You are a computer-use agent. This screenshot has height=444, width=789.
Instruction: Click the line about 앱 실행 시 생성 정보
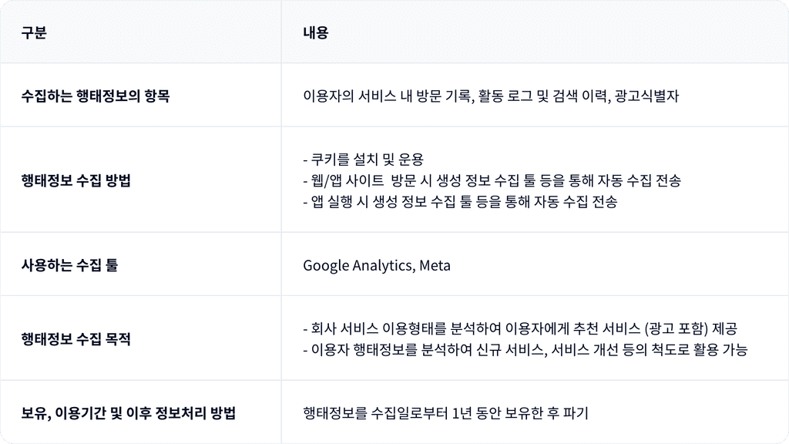pos(460,201)
